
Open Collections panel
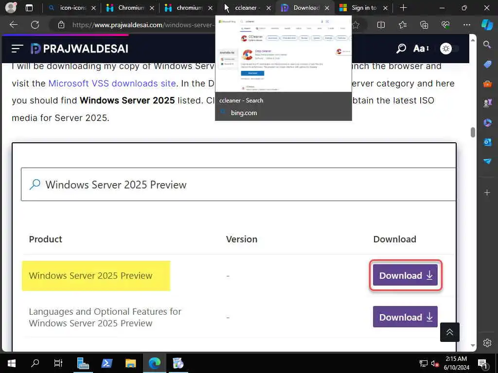click(424, 25)
